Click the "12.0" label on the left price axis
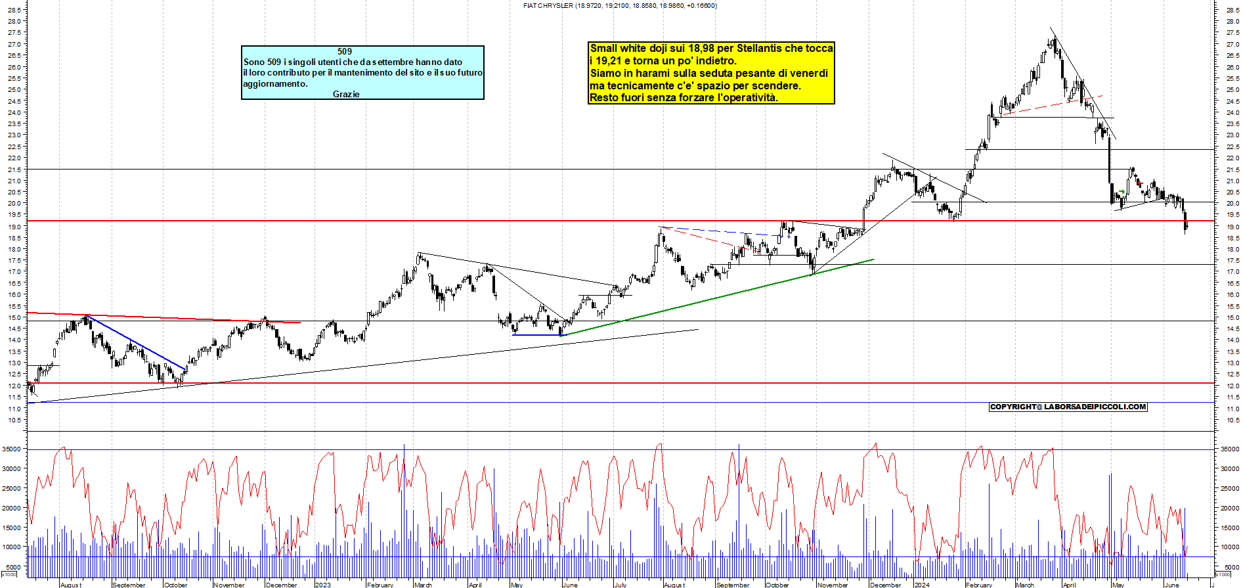1241x588 pixels. coord(14,386)
